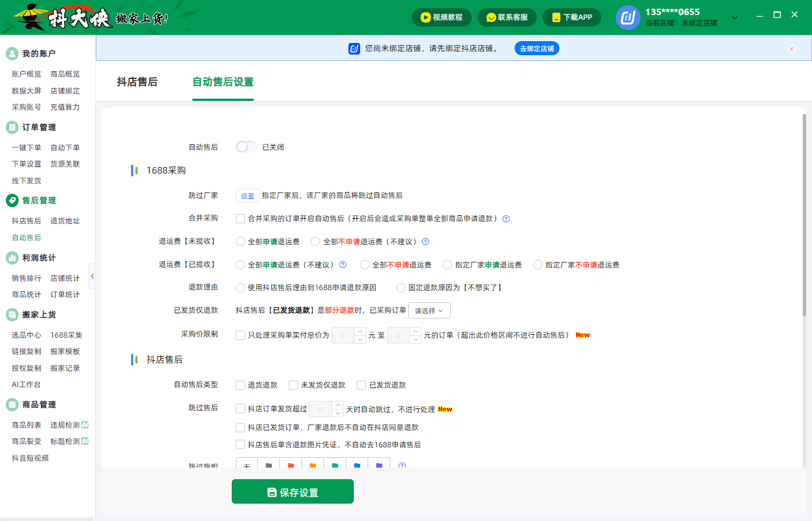Decrease the shipped-days stepper value
812x521 pixels.
(338, 413)
